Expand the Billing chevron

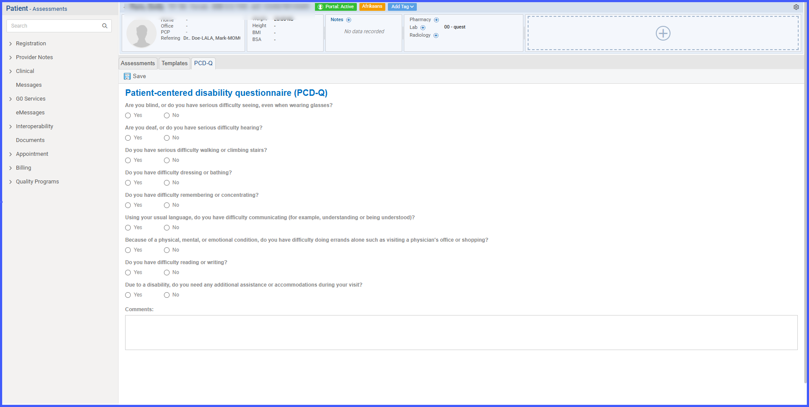(10, 168)
